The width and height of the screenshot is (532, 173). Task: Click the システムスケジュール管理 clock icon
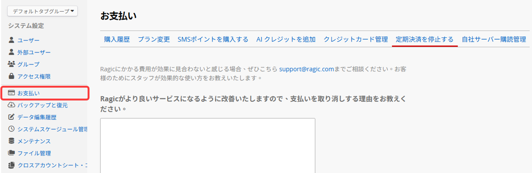[11, 129]
